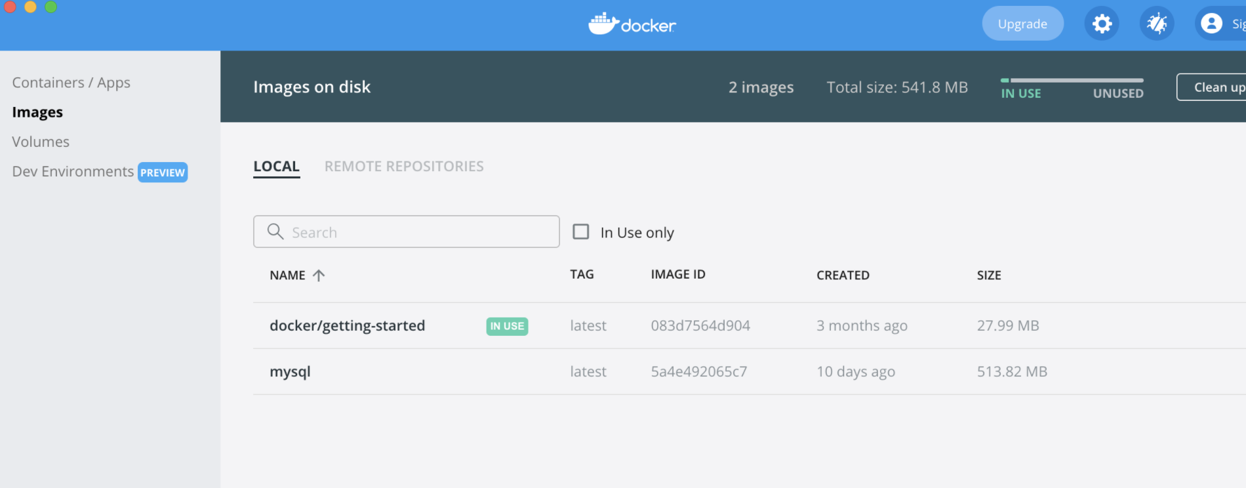Enable the In Use only checkbox
The width and height of the screenshot is (1246, 488).
pyautogui.click(x=581, y=232)
